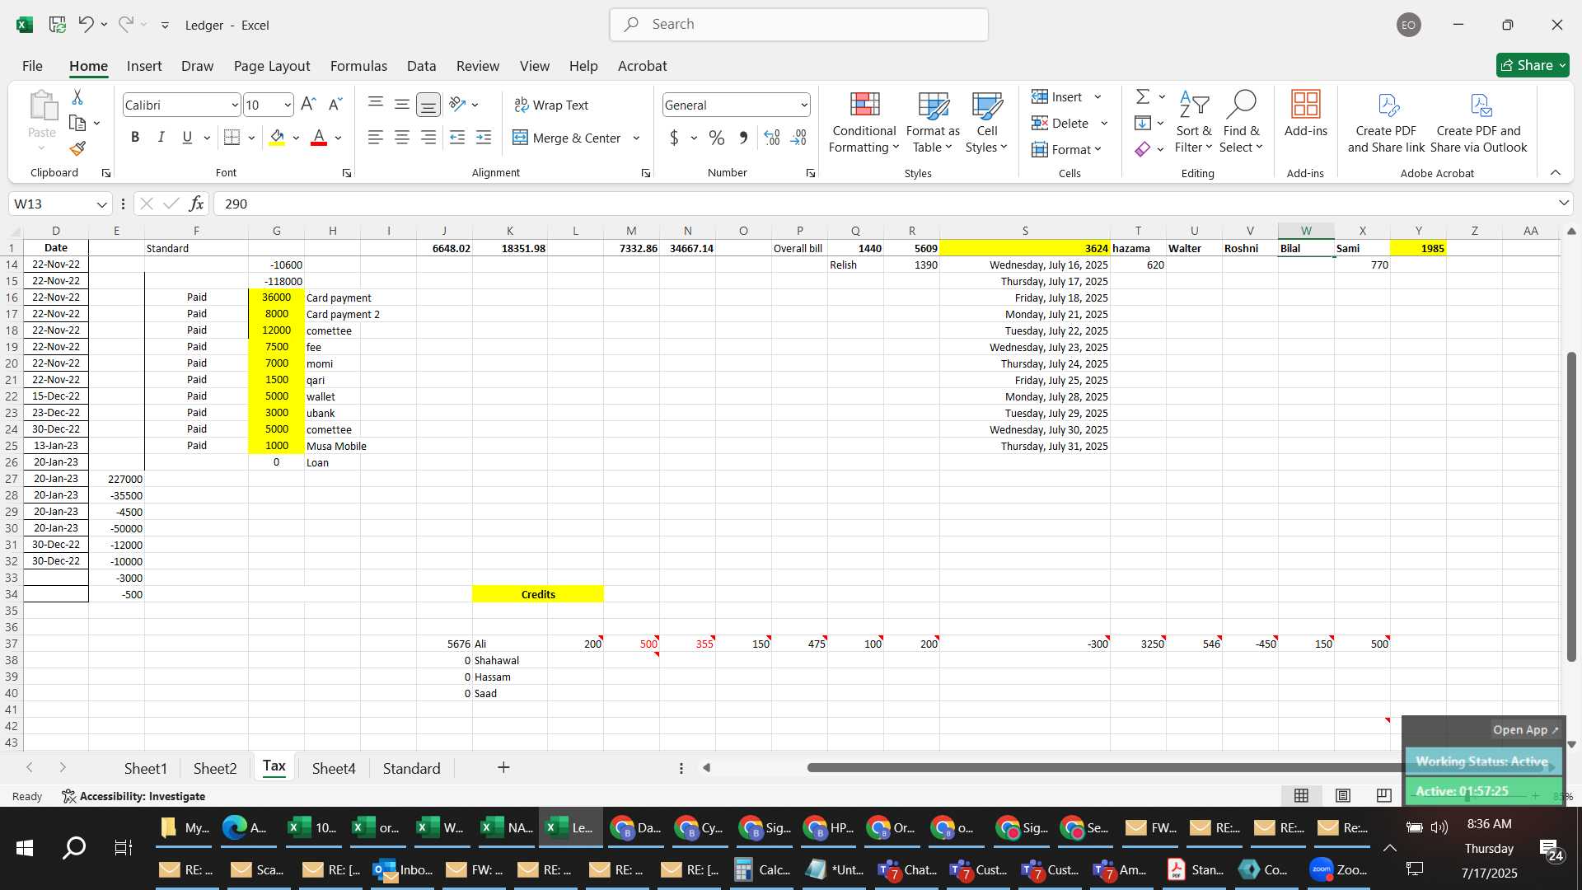This screenshot has height=890, width=1582.
Task: Click the Percent Style icon
Action: [717, 138]
